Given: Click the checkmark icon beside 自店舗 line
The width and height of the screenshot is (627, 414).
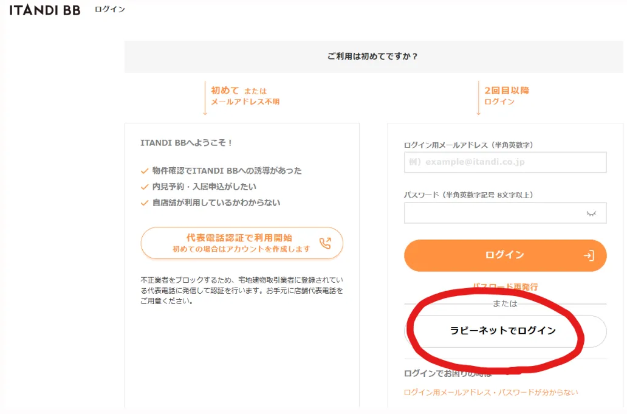Looking at the screenshot, I should (145, 203).
